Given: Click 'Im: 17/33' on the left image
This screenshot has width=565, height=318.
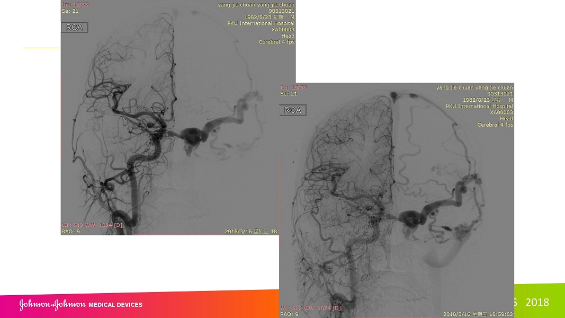Looking at the screenshot, I should (75, 4).
